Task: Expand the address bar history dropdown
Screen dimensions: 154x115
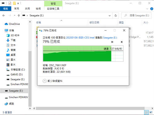Action: tap(110, 16)
